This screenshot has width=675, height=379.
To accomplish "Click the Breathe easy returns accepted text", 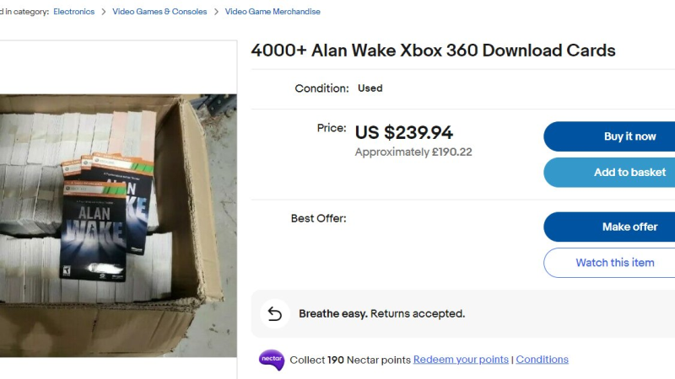I will 381,313.
